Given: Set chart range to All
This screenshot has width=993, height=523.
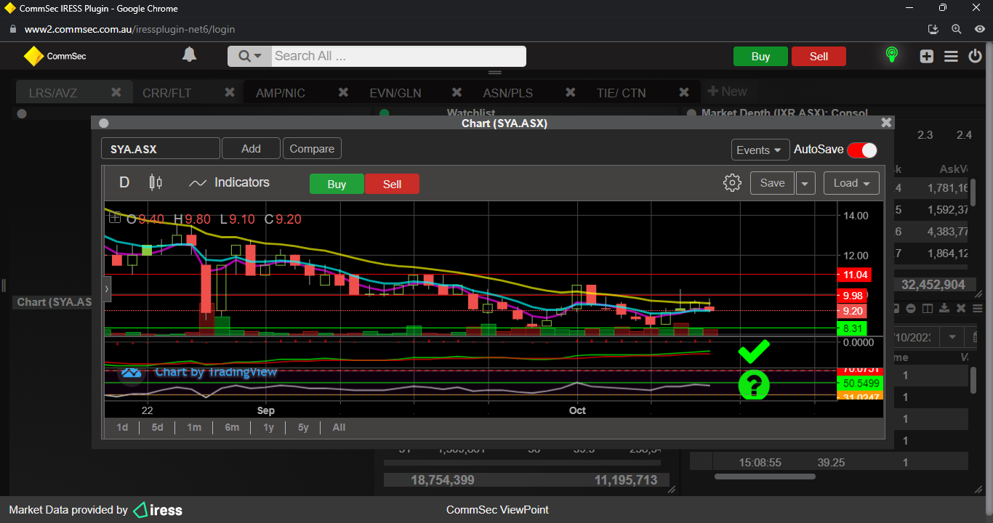Looking at the screenshot, I should click(339, 427).
